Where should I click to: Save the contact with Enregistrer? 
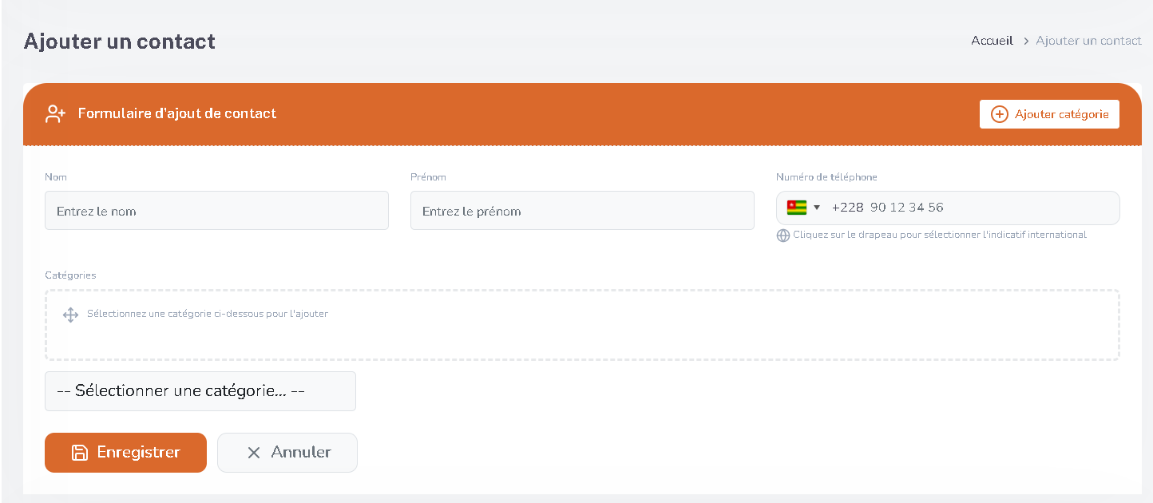coord(125,453)
